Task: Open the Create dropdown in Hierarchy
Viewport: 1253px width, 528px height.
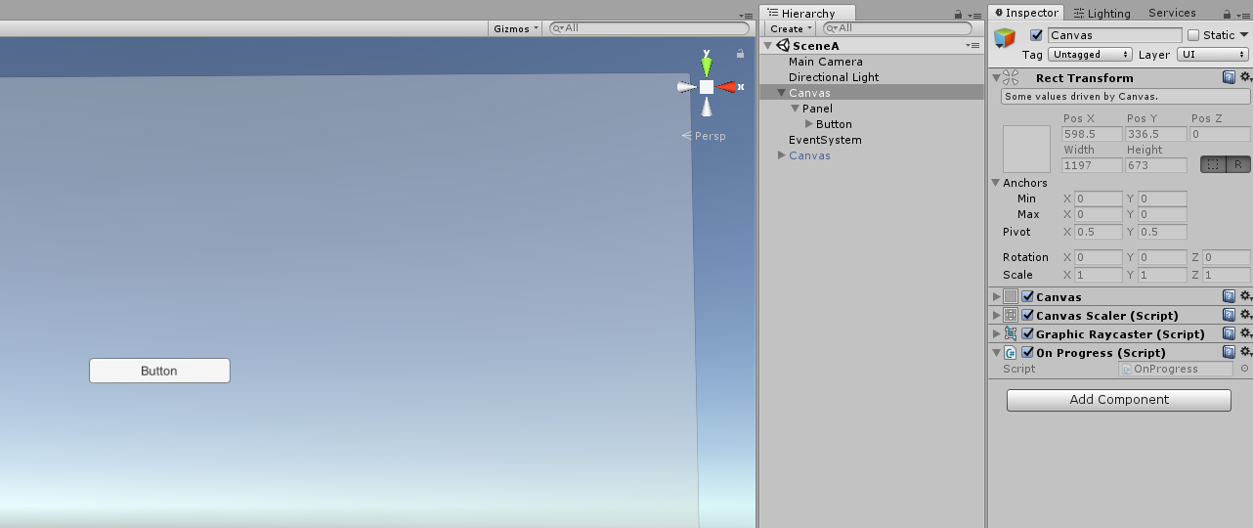Action: click(791, 28)
